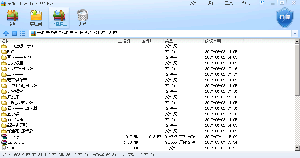Sort by the 名称 column header

click(x=6, y=41)
